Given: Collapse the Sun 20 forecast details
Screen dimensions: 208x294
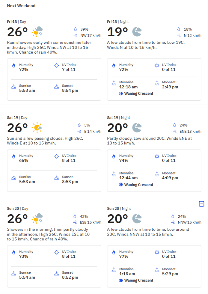Looking at the screenshot, I should click(201, 204).
